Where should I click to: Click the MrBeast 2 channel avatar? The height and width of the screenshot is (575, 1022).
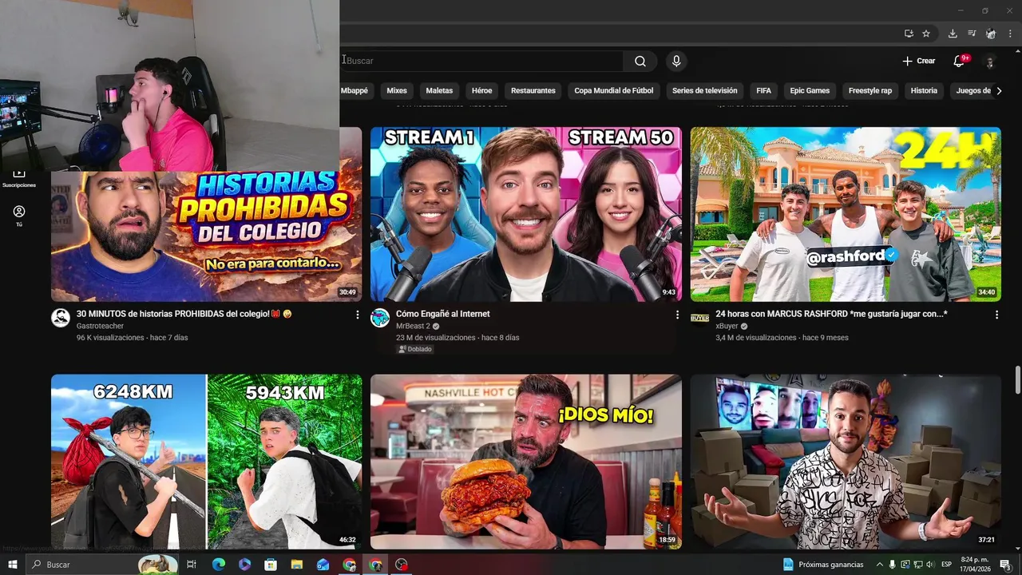380,318
